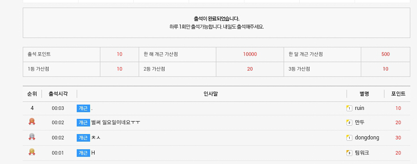This screenshot has height=164, width=417.
Task: Click the level 3 badge beside 팀워크
Action: coord(349,153)
